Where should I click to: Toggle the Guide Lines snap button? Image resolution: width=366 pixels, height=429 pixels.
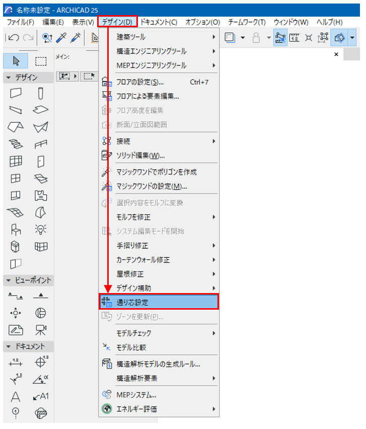click(x=280, y=37)
